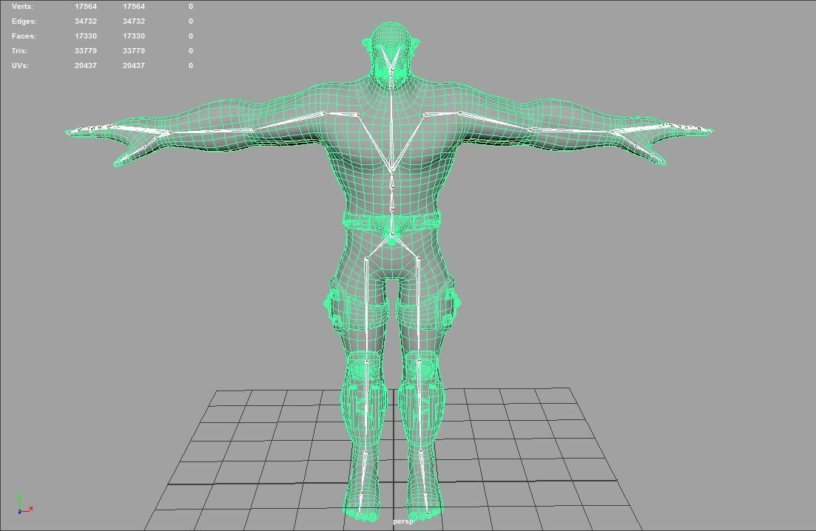Click the 0 value in the Verts row
816x531 pixels.
(x=191, y=6)
